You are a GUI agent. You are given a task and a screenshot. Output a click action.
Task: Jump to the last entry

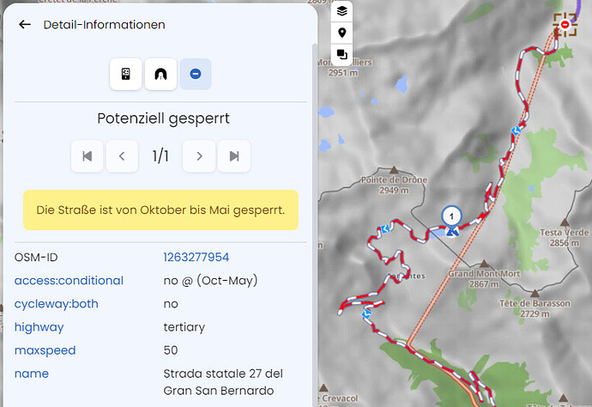(234, 156)
